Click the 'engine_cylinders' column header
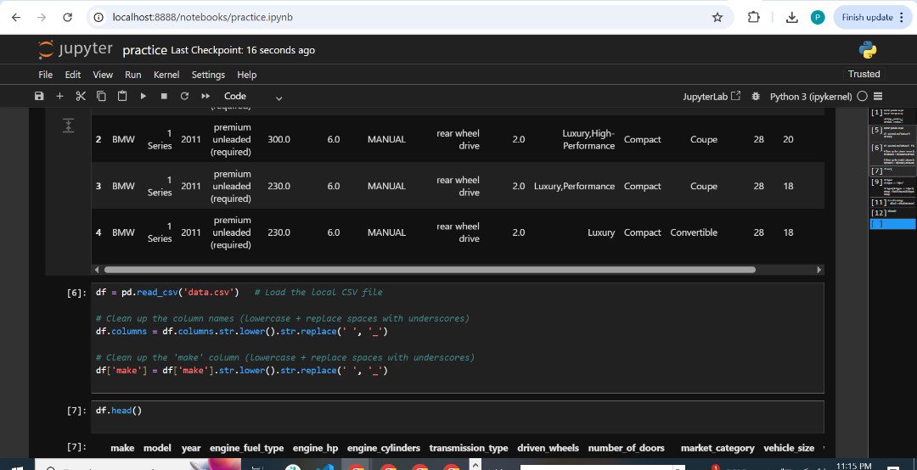The height and width of the screenshot is (470, 917). [384, 449]
